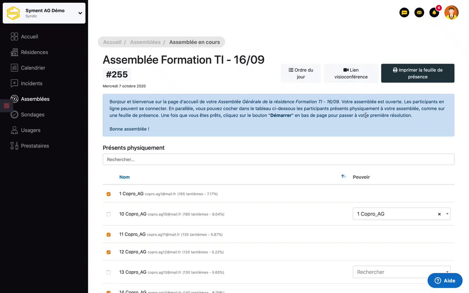Screen dimensions: 469x293
Task: Tick the 13 Copro_AG presence checkbox
Action: point(109,272)
